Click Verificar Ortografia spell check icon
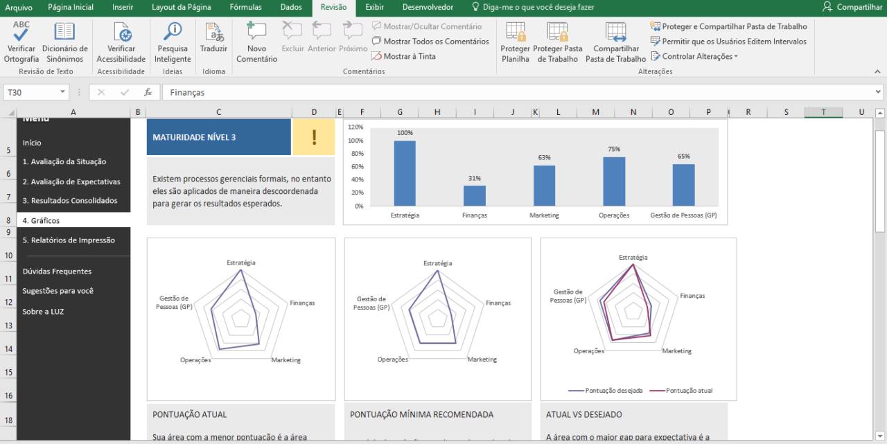This screenshot has width=887, height=444. pyautogui.click(x=21, y=32)
